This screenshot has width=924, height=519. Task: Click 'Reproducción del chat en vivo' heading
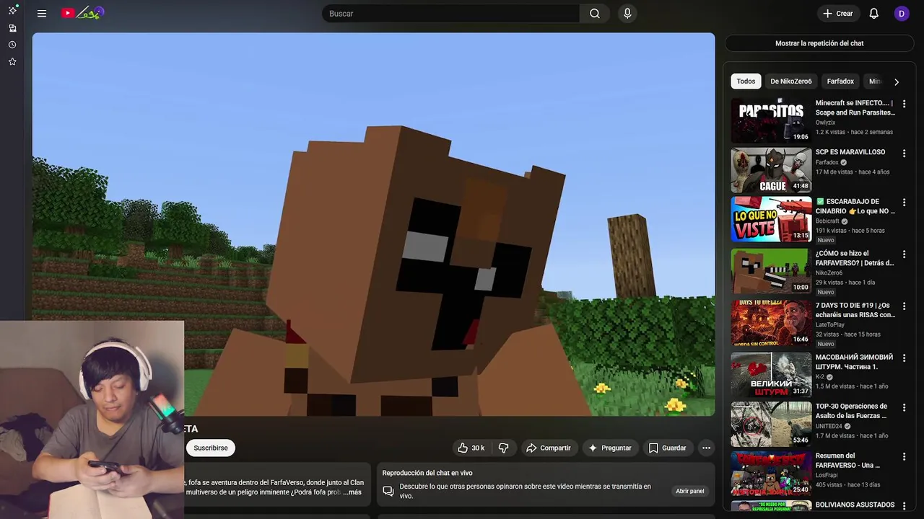[427, 473]
